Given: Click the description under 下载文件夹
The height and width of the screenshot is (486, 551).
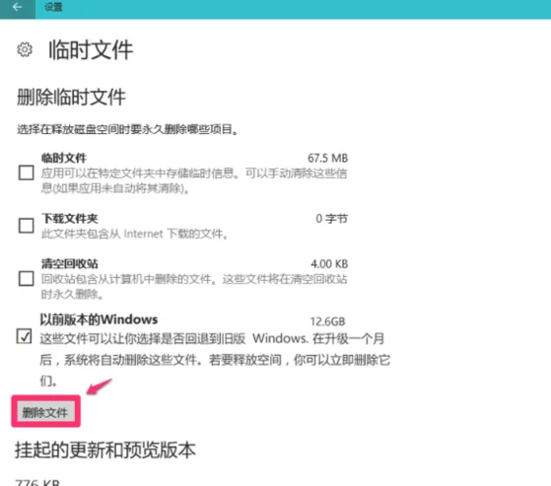Looking at the screenshot, I should 134,234.
